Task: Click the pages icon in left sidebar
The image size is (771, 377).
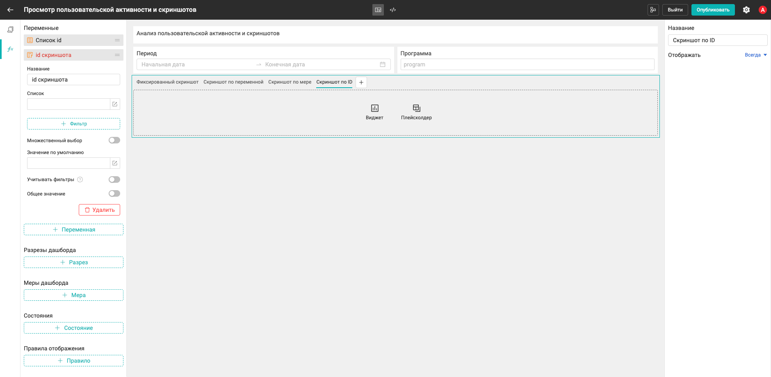Action: pos(10,30)
